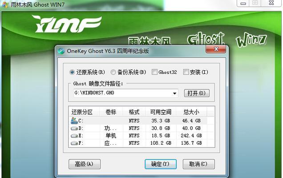Select the 备份系统(B) radio button

click(x=113, y=72)
